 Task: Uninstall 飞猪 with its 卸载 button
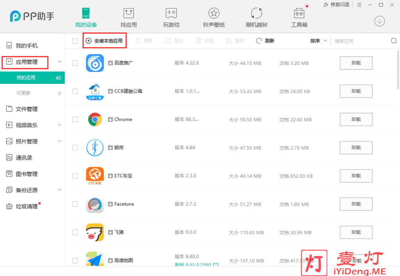(356, 232)
